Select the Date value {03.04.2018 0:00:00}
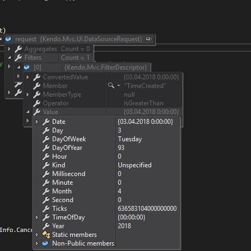Image resolution: width=251 pixels, height=251 pixels. click(x=146, y=122)
